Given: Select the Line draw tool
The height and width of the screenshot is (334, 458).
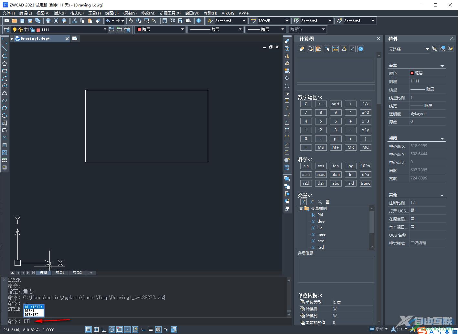Looking at the screenshot, I should pyautogui.click(x=5, y=41).
